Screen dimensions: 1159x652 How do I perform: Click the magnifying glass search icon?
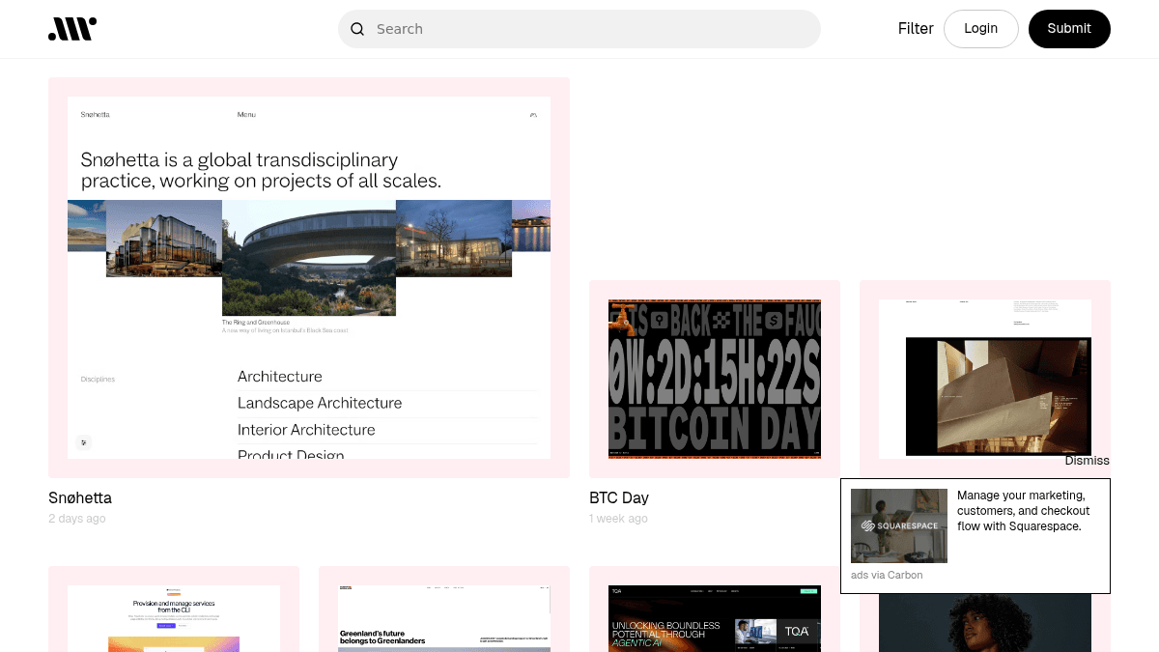pos(357,29)
